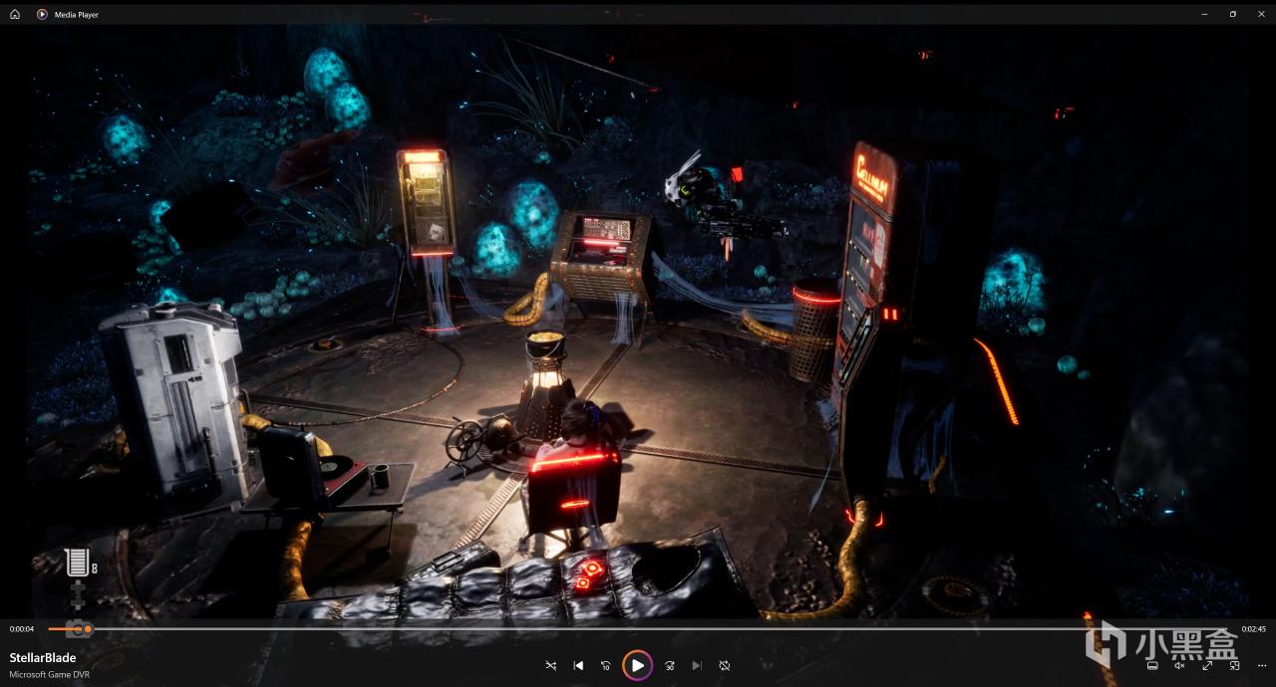This screenshot has width=1276, height=687.
Task: Start playing the video
Action: pyautogui.click(x=637, y=665)
